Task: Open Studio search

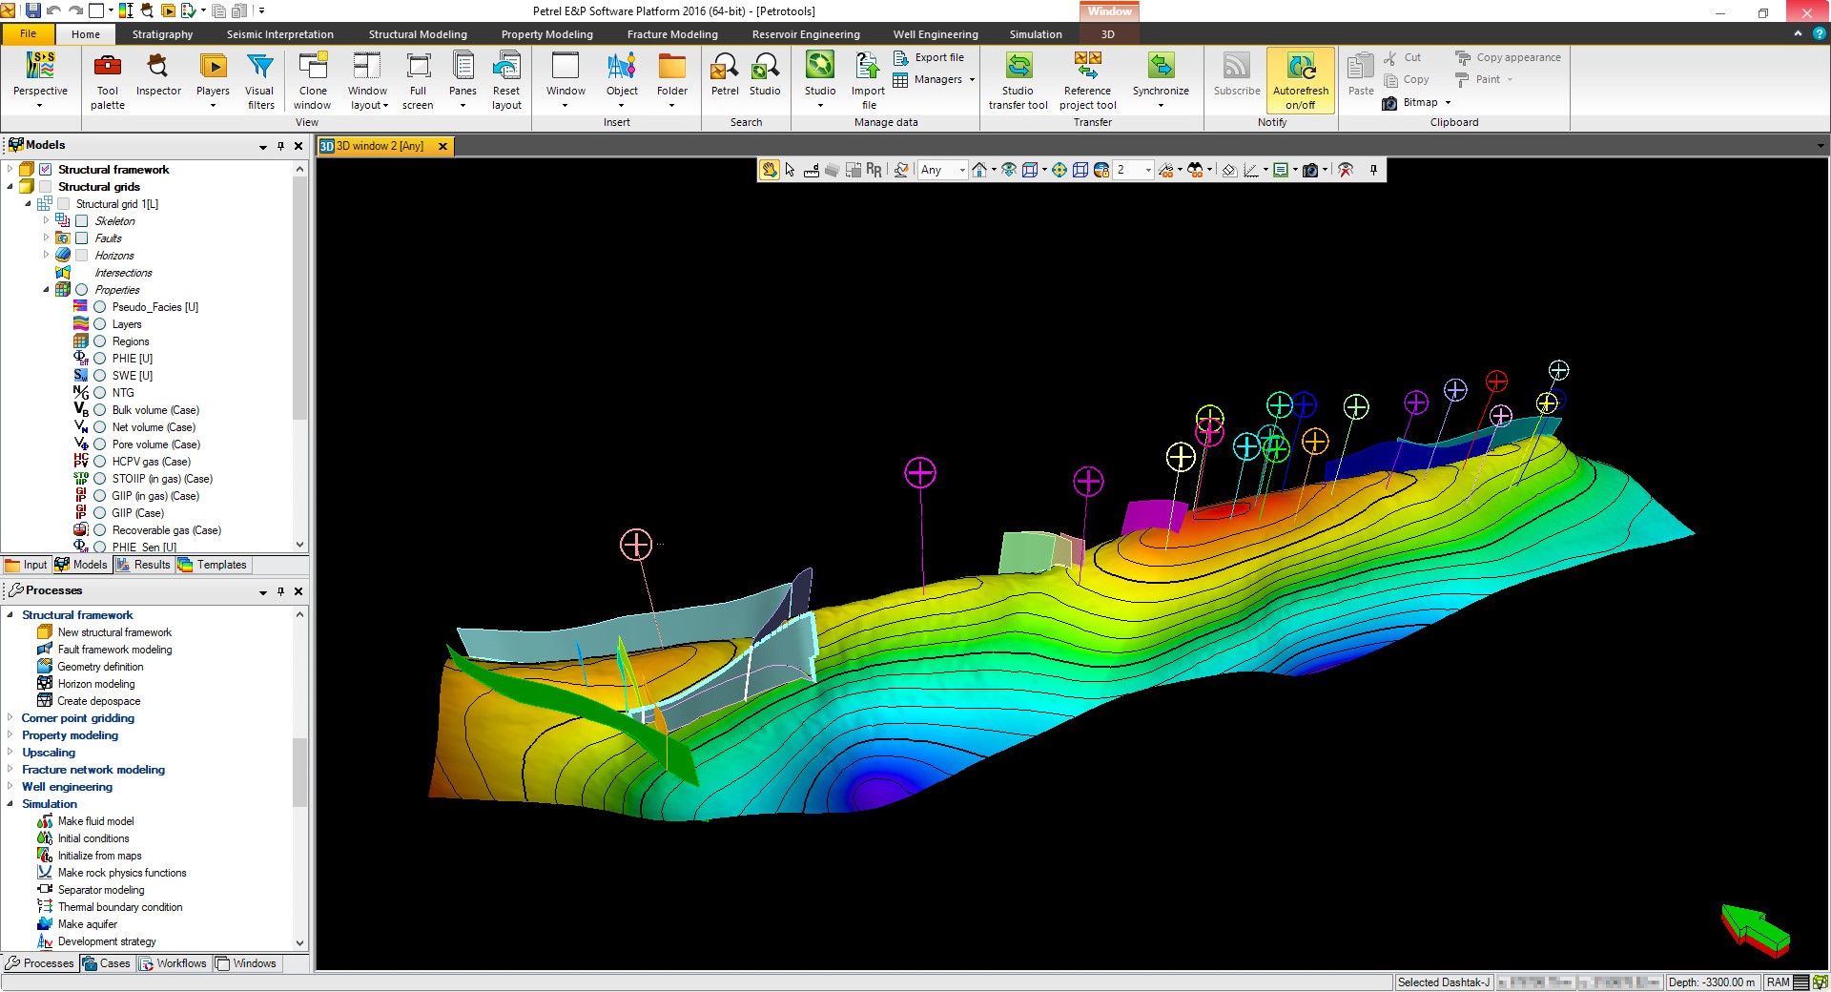Action: pyautogui.click(x=765, y=74)
